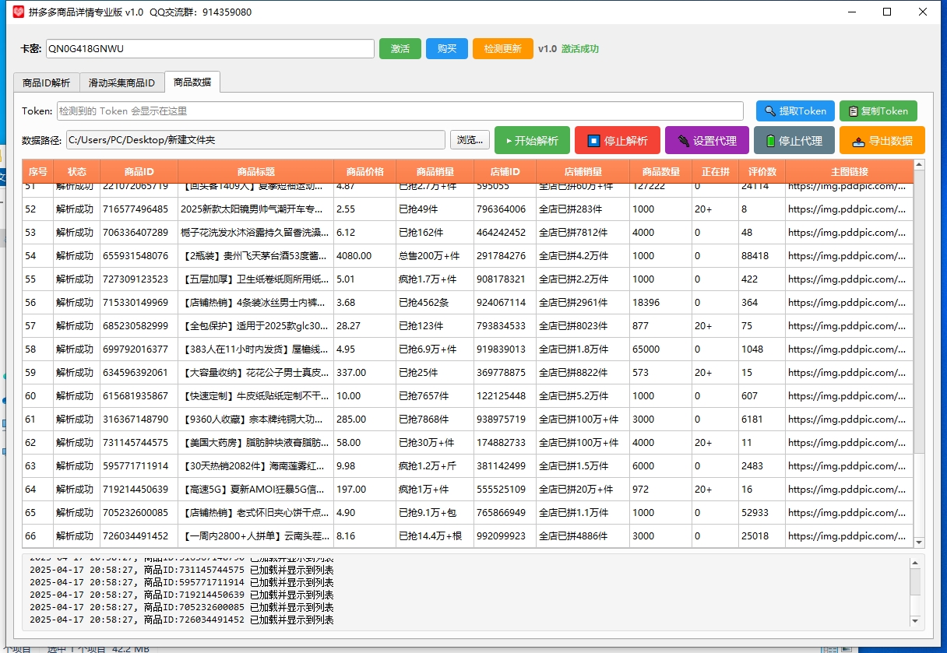
Task: Click price cell 337.00
Action: click(x=365, y=373)
